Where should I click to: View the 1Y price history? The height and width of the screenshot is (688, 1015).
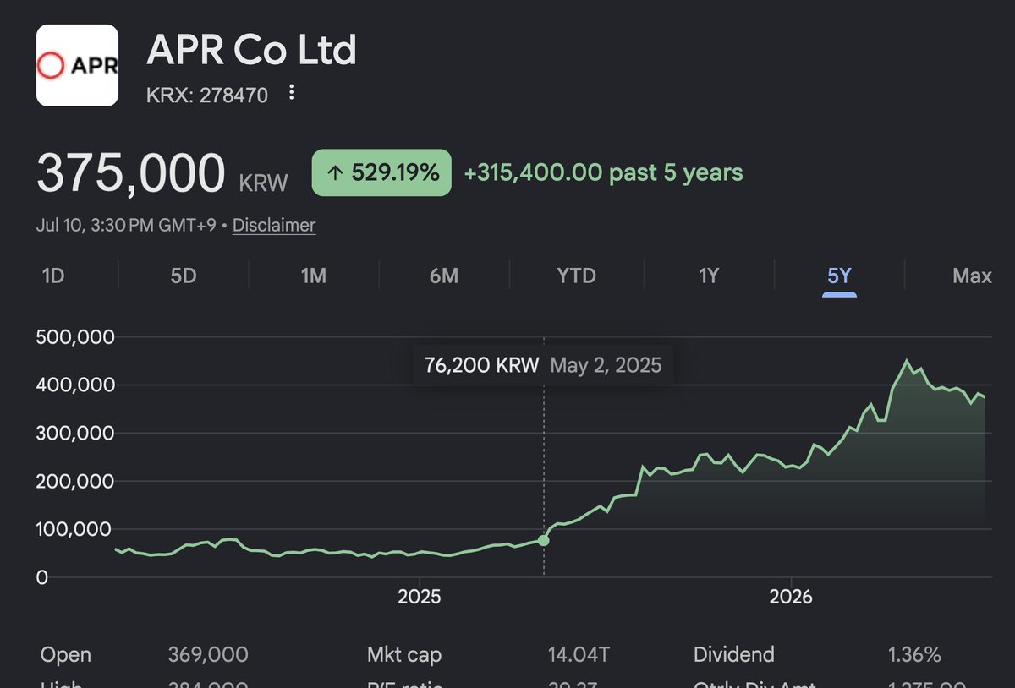click(x=709, y=276)
